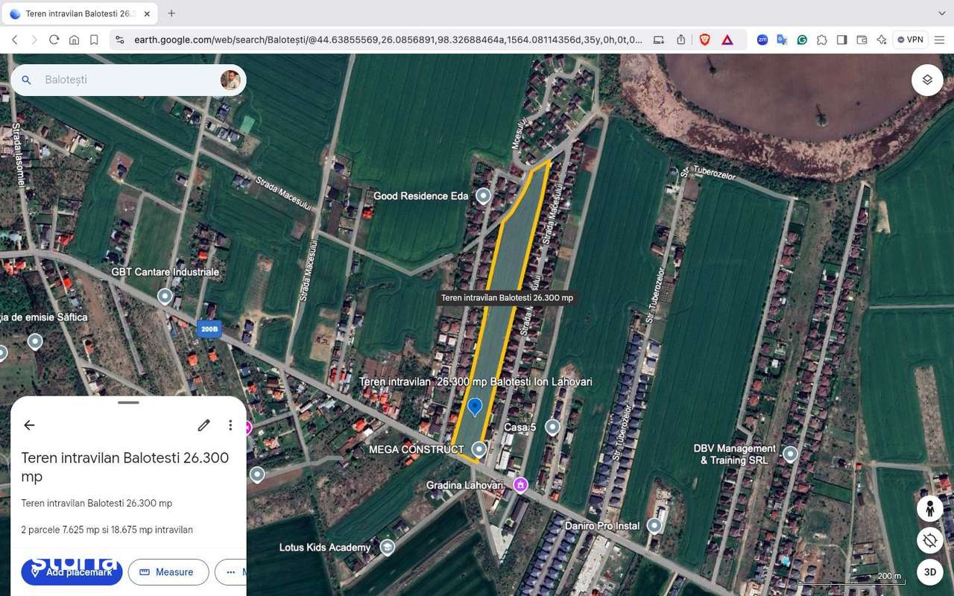Edit the placemark with the pencil icon
Screen dimensions: 954x596
pyautogui.click(x=203, y=425)
